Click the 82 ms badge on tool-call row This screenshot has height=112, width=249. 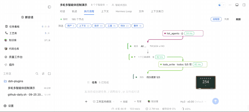[x=160, y=57]
